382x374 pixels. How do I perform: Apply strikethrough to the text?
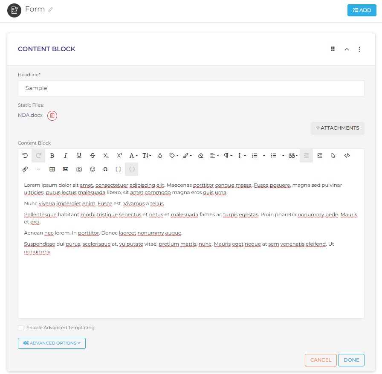(x=93, y=155)
